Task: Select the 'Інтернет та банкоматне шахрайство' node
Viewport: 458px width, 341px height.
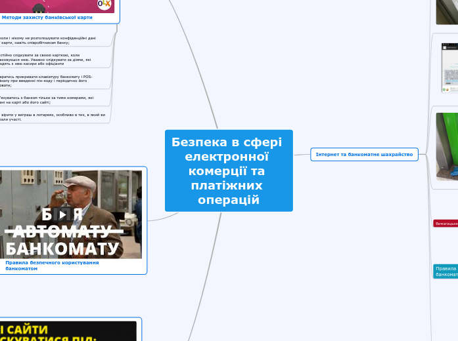Action: click(363, 154)
